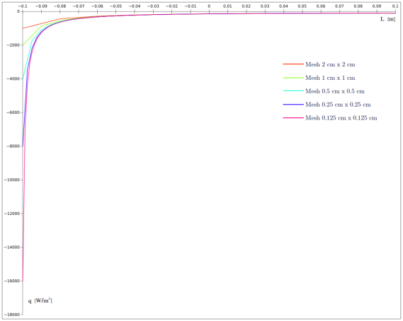Click the green Mesh 1 cm legend line
Image resolution: width=403 pixels, height=321 pixels.
(x=293, y=78)
